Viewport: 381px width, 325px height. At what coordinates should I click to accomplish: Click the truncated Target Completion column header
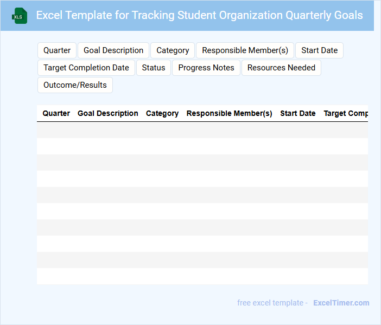[x=346, y=113]
